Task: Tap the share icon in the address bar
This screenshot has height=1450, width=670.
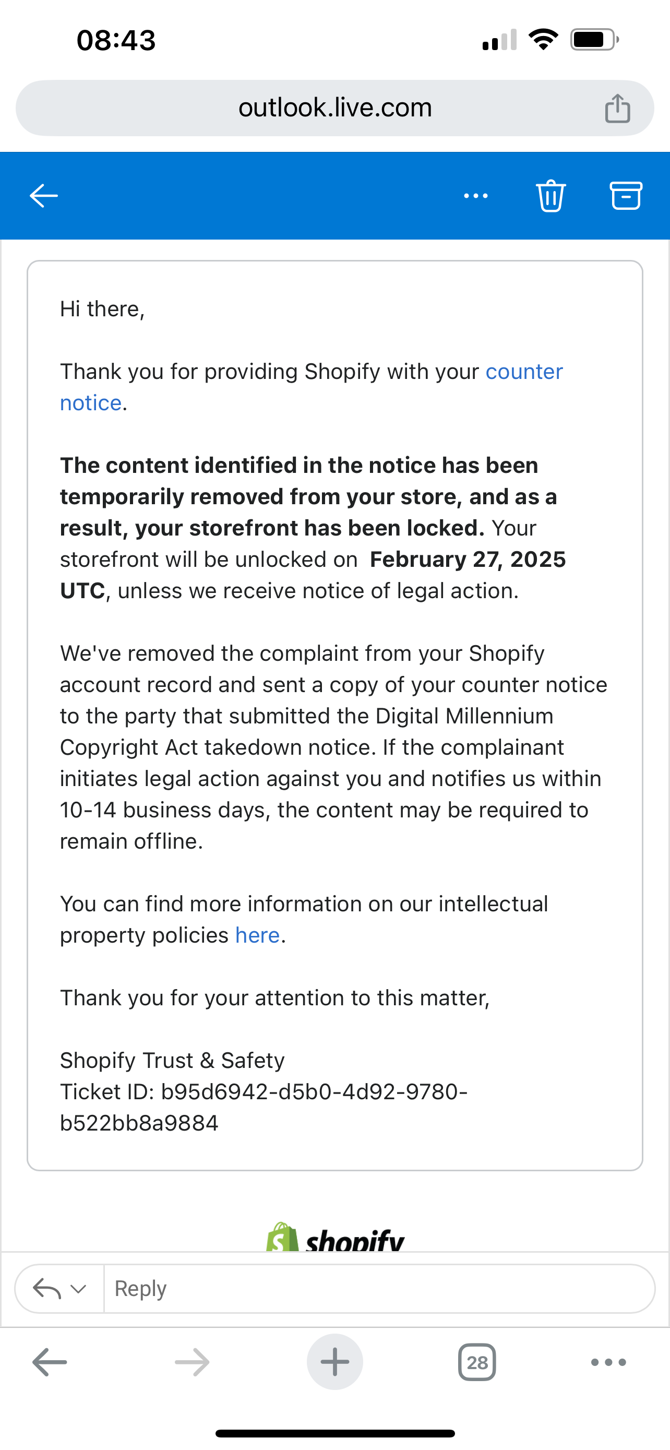Action: point(617,108)
